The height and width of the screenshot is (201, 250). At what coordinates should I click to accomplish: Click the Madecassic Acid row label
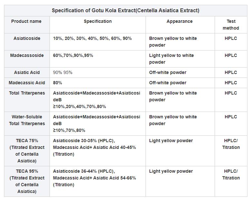tap(27, 83)
